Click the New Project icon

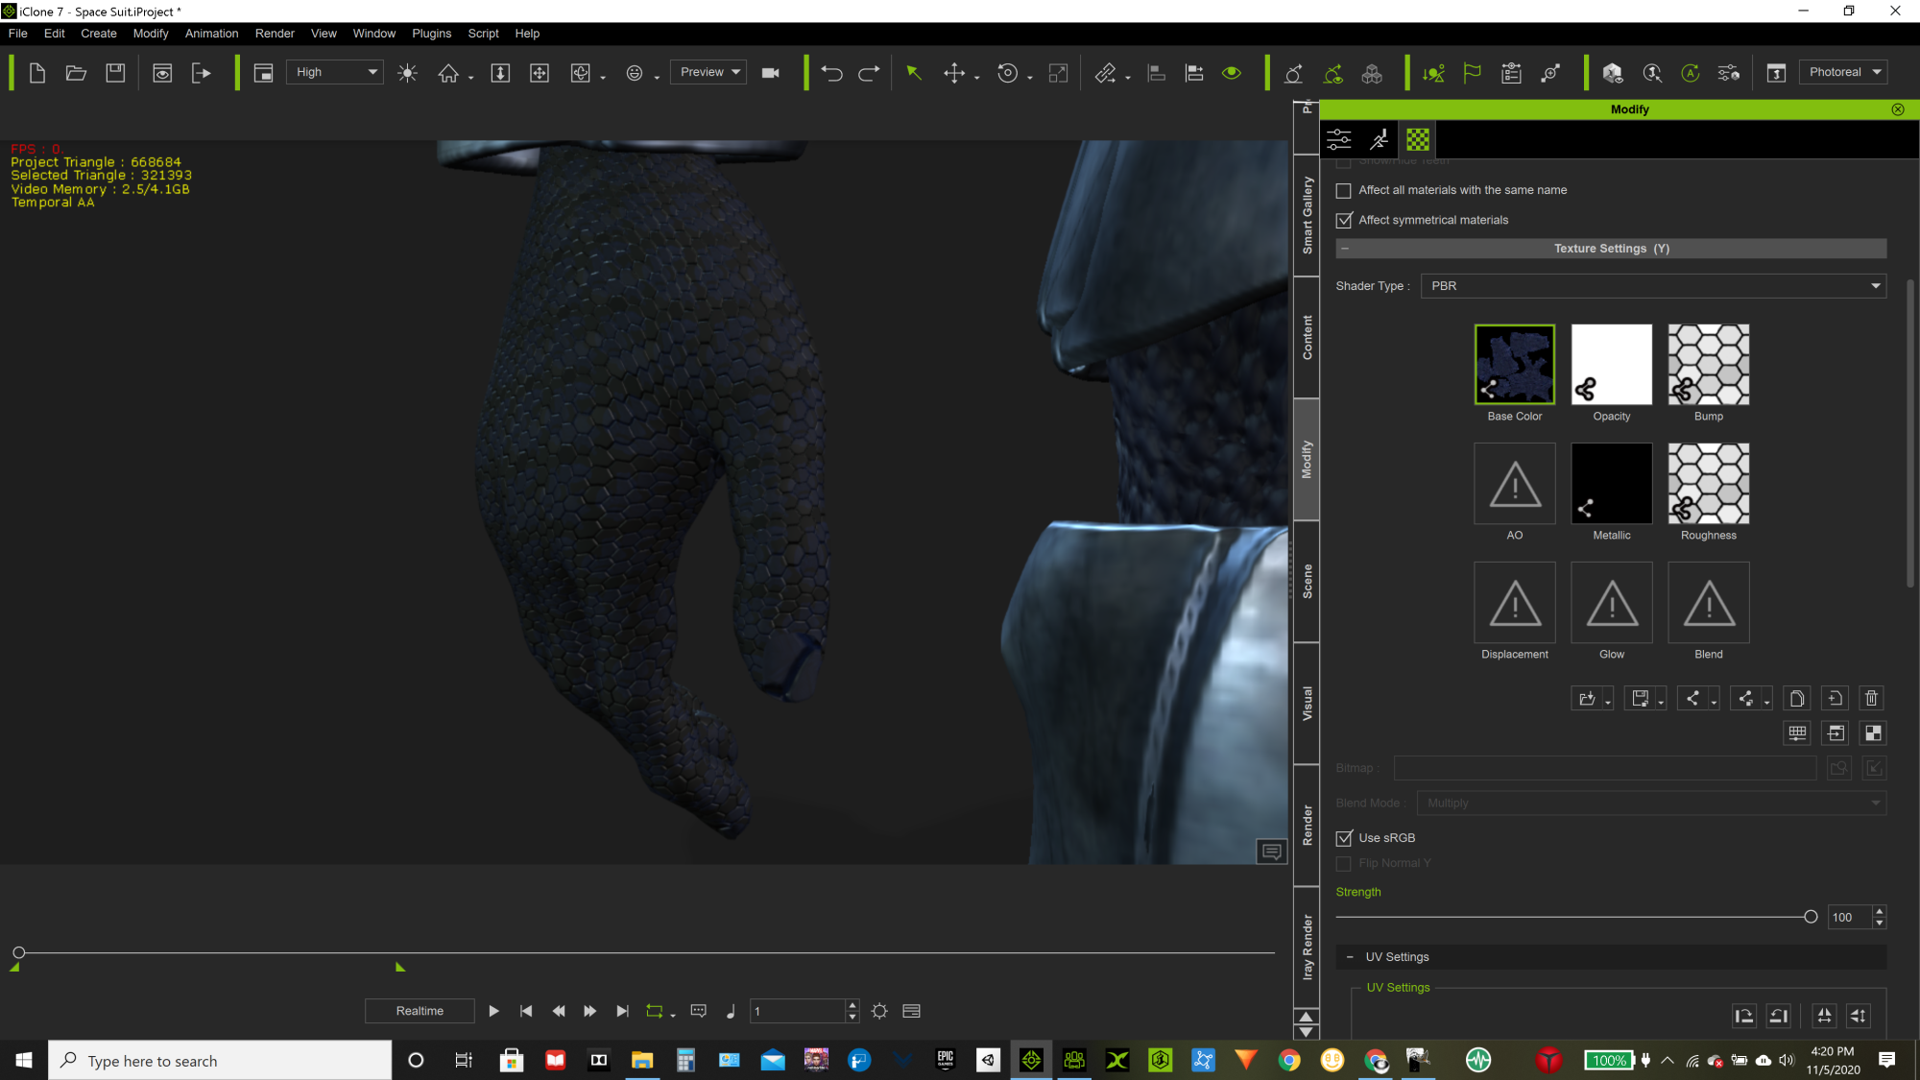pos(37,73)
